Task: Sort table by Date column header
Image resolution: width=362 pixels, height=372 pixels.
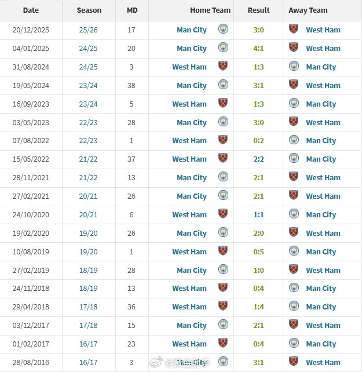Action: [x=31, y=10]
